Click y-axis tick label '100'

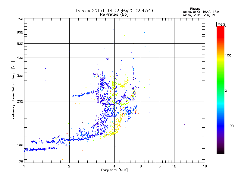point(20,145)
